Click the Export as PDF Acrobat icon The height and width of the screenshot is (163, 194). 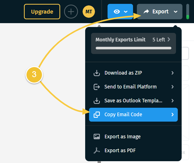pyautogui.click(x=97, y=150)
